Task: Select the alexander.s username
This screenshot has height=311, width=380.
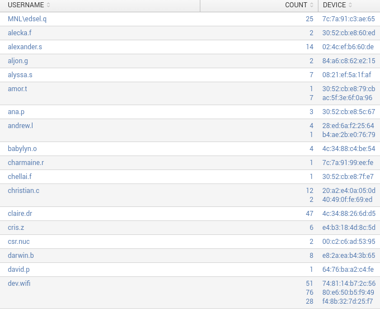Action: click(x=25, y=47)
